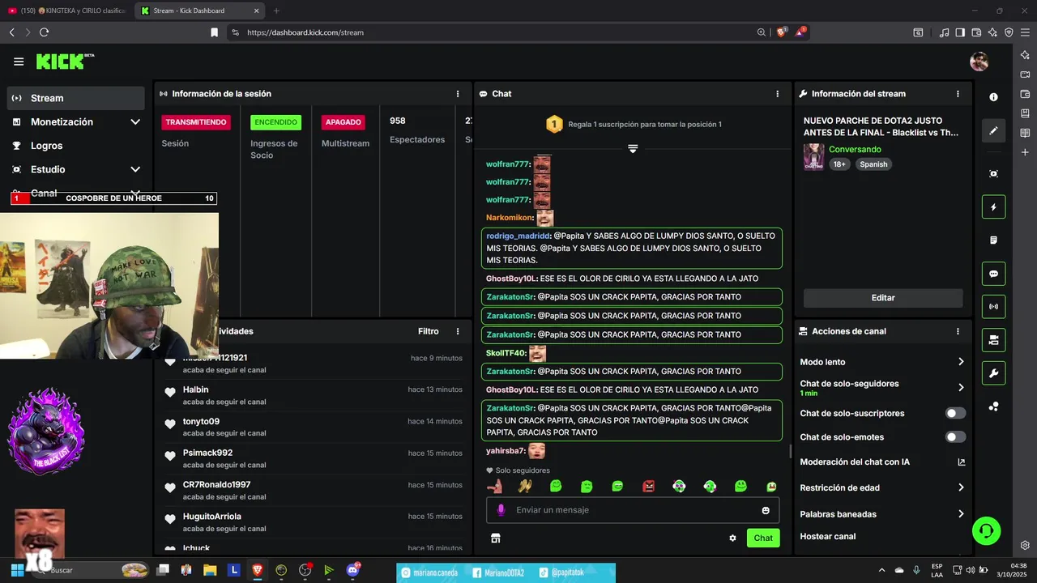
Task: Click the three-dots cluster icon in the right sidebar
Action: (x=994, y=406)
